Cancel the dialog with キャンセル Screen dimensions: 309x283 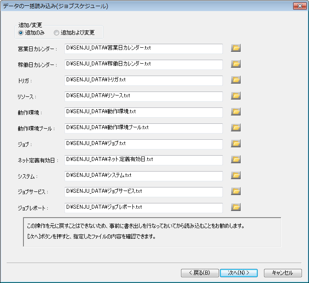[x=283, y=273]
